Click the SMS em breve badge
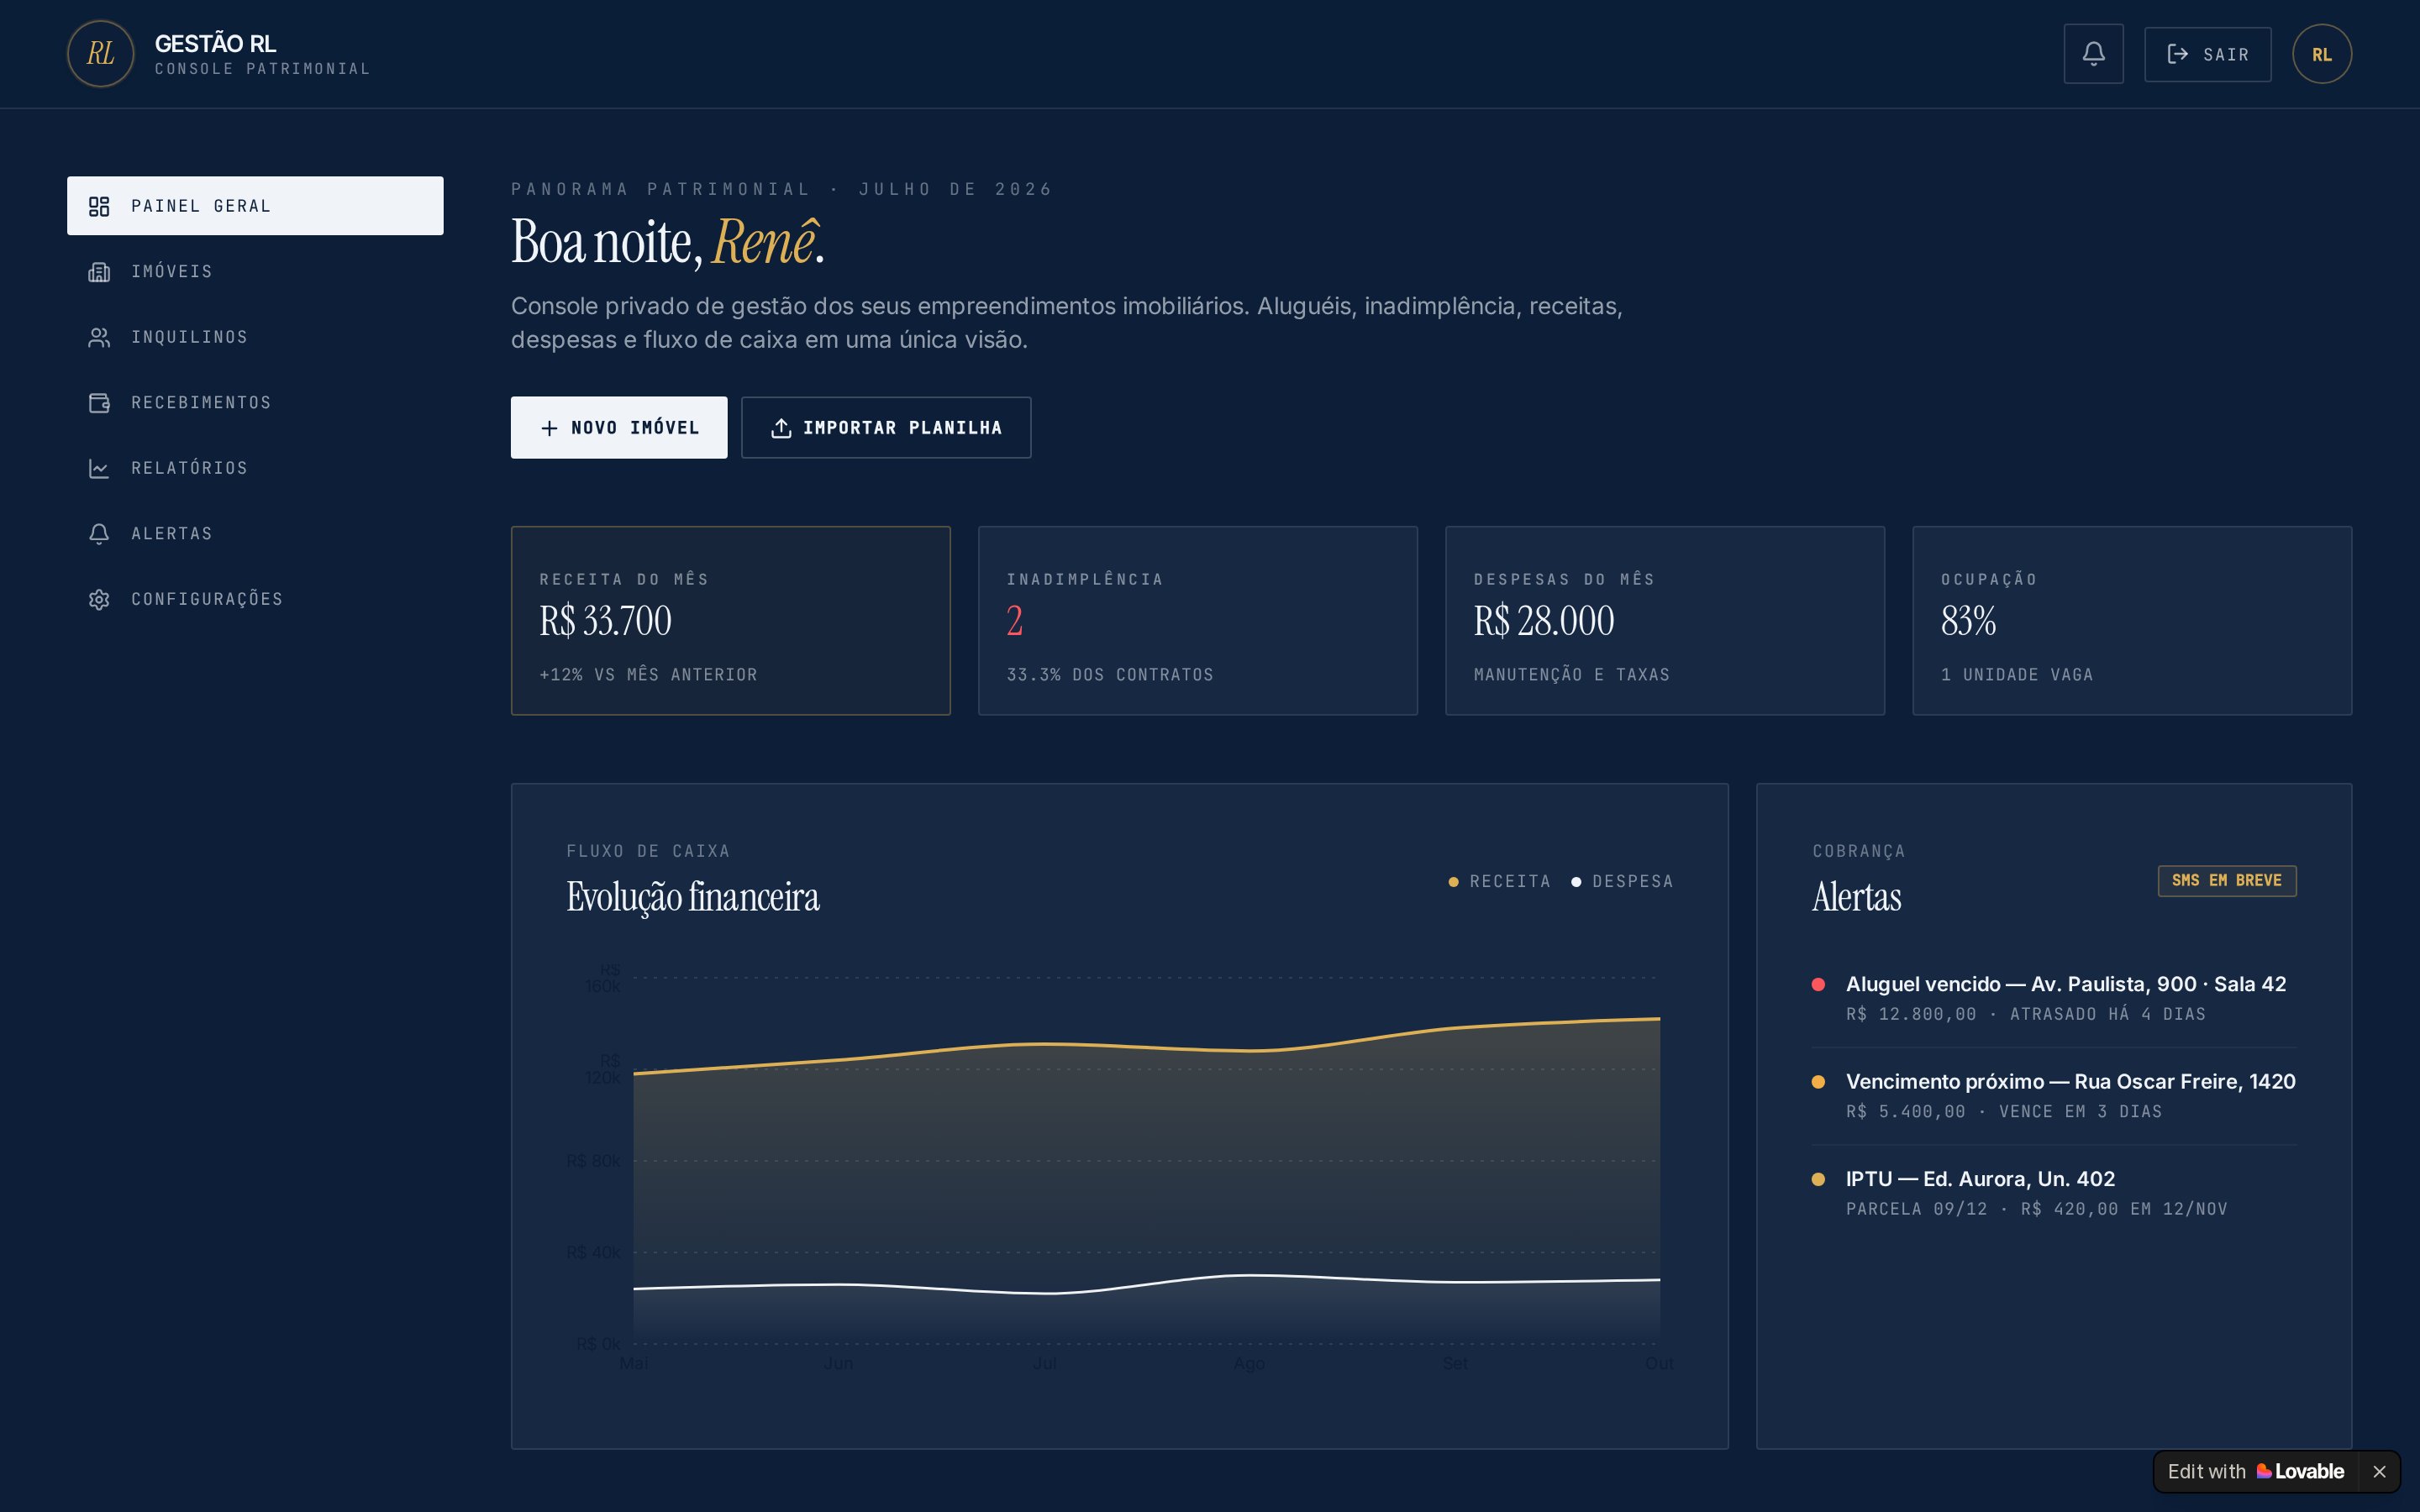The width and height of the screenshot is (2420, 1512). pyautogui.click(x=2226, y=880)
